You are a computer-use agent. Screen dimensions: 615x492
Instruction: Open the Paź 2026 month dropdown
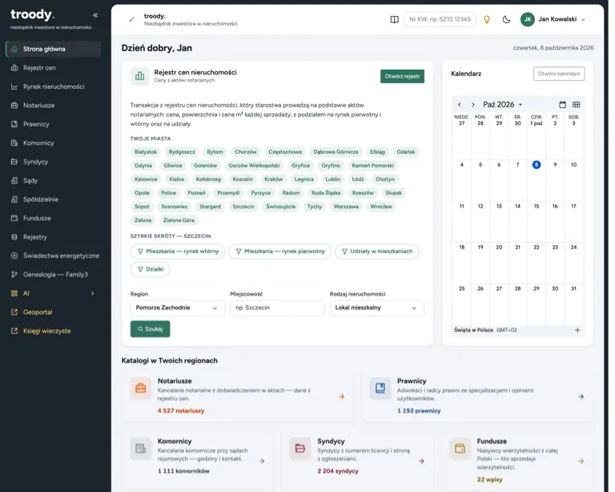point(502,105)
